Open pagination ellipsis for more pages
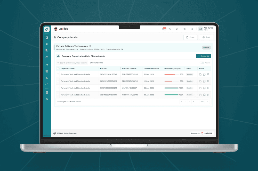The image size is (258, 171). [197, 102]
